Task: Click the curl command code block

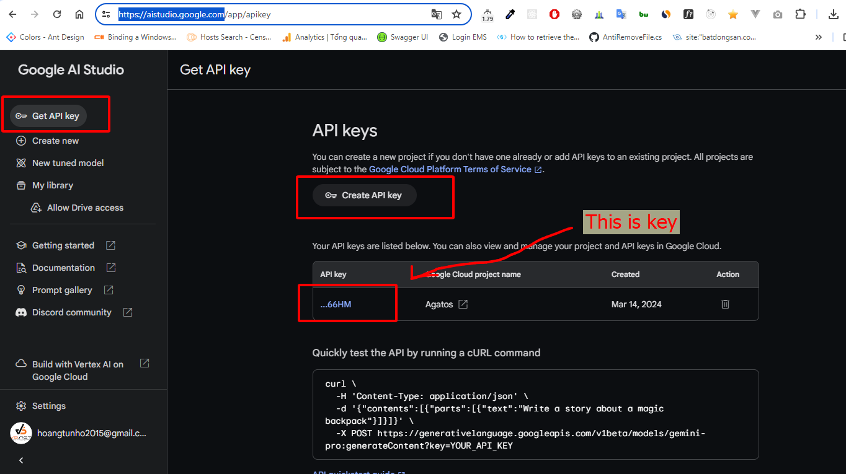Action: coord(535,415)
